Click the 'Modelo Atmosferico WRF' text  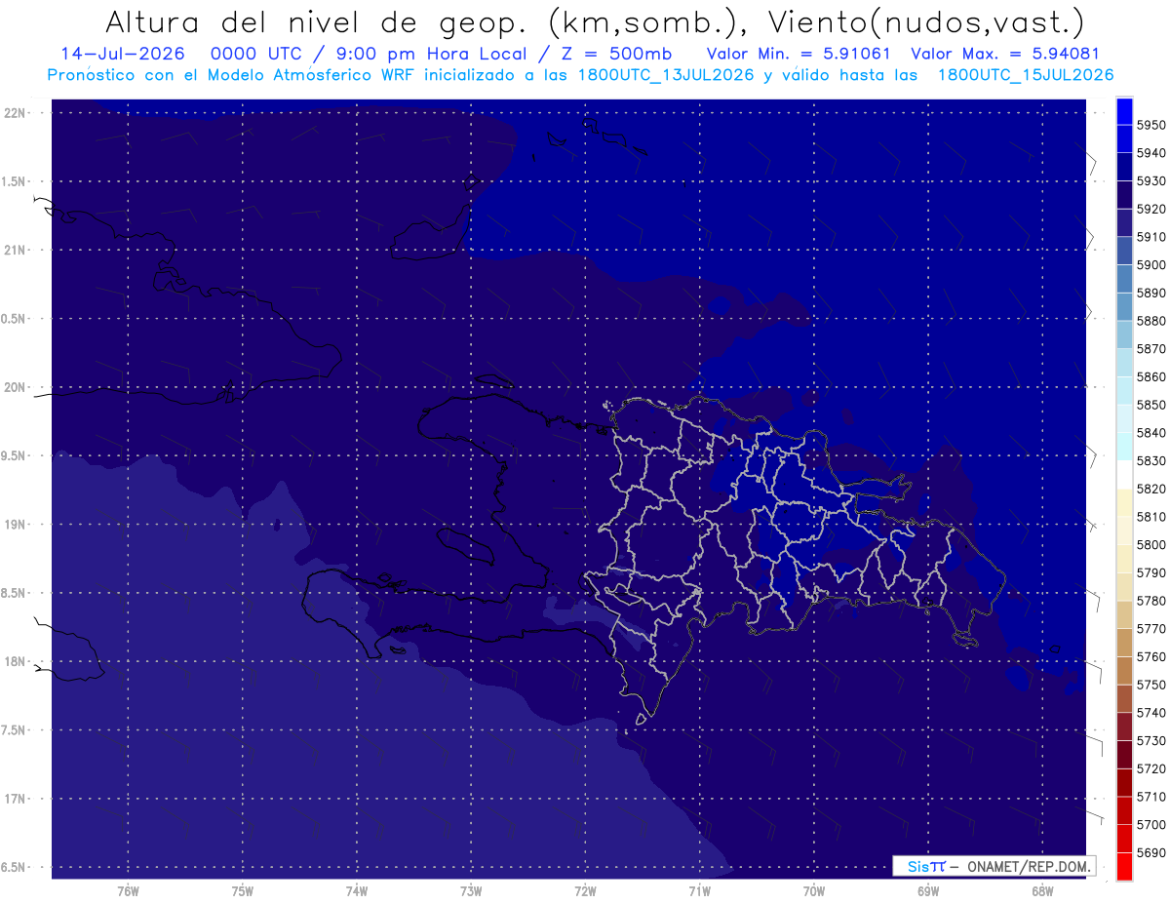pos(308,74)
